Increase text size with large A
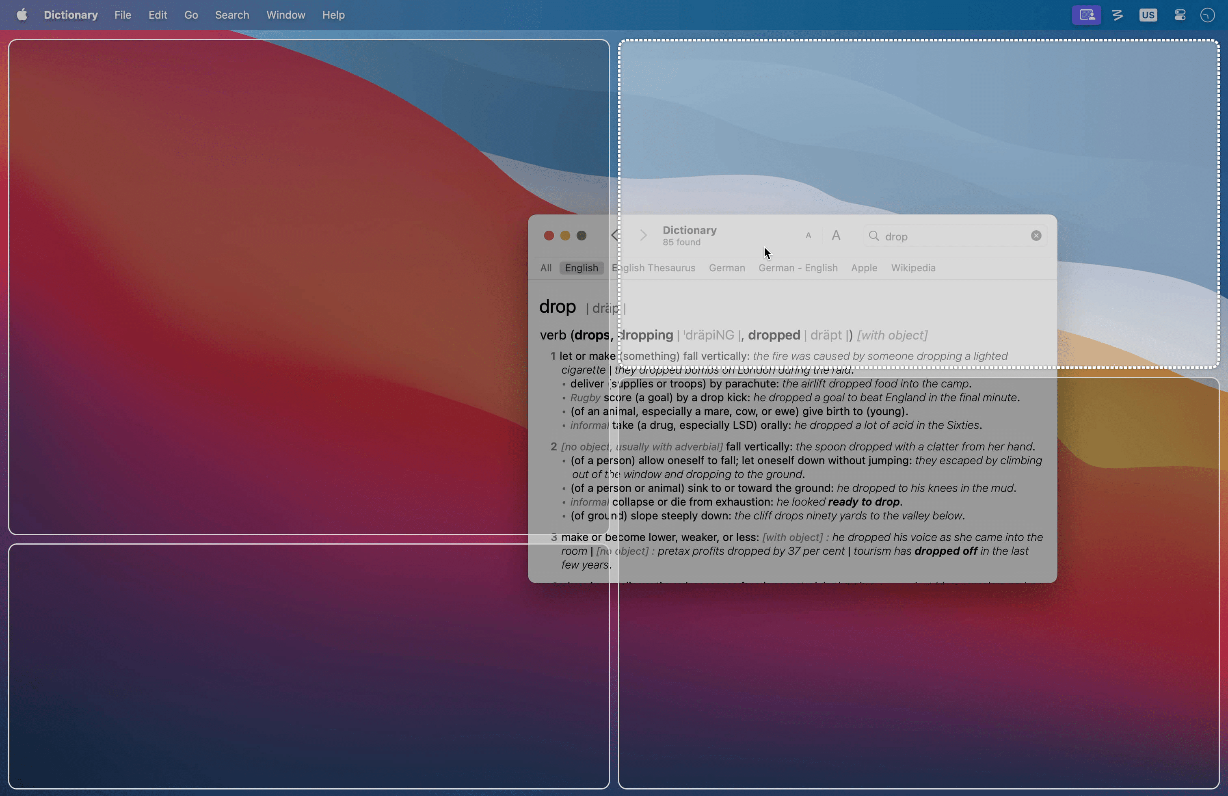Image resolution: width=1228 pixels, height=796 pixels. click(x=837, y=236)
